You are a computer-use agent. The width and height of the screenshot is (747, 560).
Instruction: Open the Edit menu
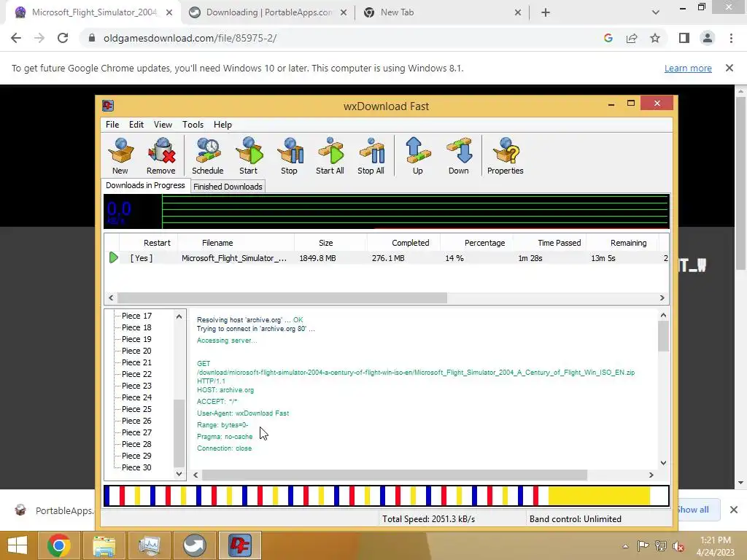(136, 124)
